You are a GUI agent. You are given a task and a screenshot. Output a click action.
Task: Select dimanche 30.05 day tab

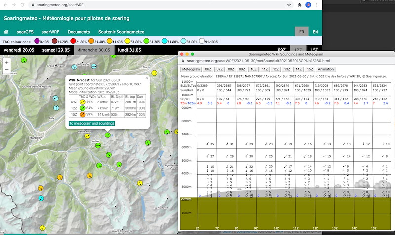coord(94,50)
